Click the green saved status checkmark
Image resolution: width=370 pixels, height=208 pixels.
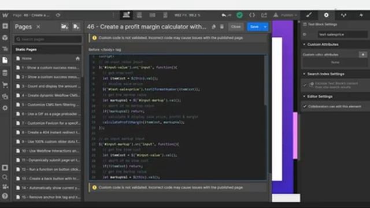(x=239, y=15)
